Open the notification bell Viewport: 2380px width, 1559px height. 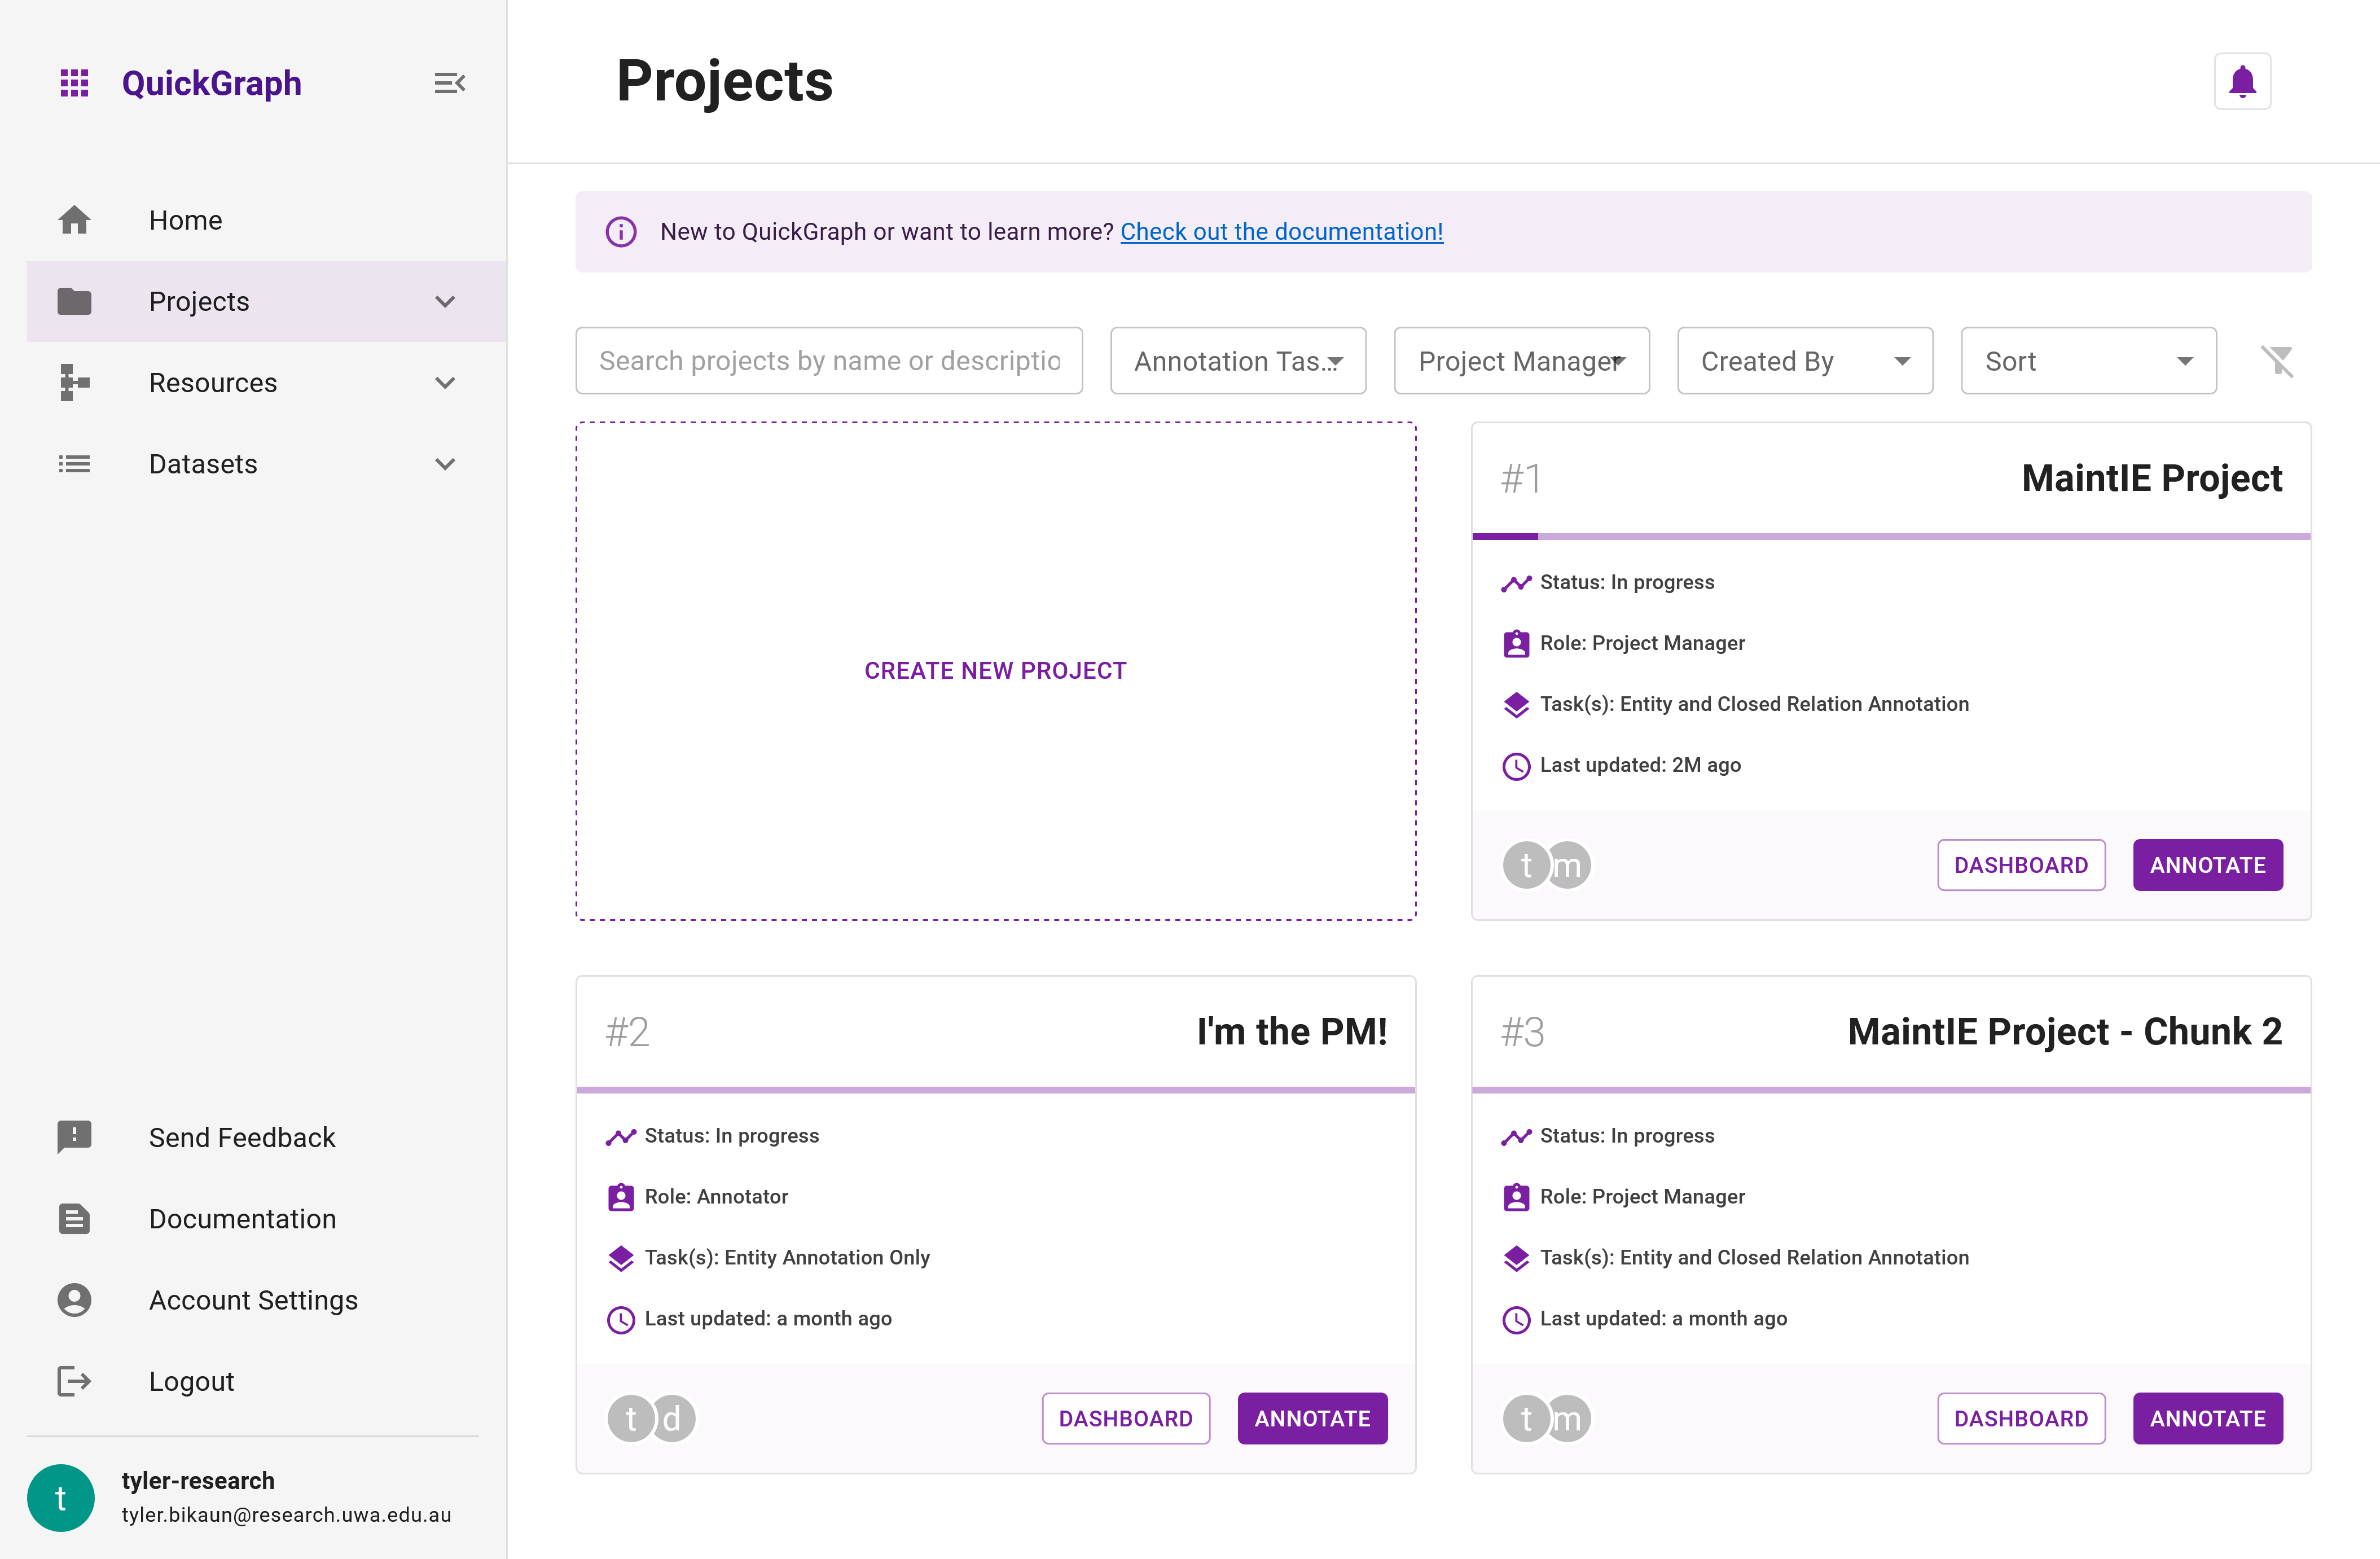(x=2242, y=81)
